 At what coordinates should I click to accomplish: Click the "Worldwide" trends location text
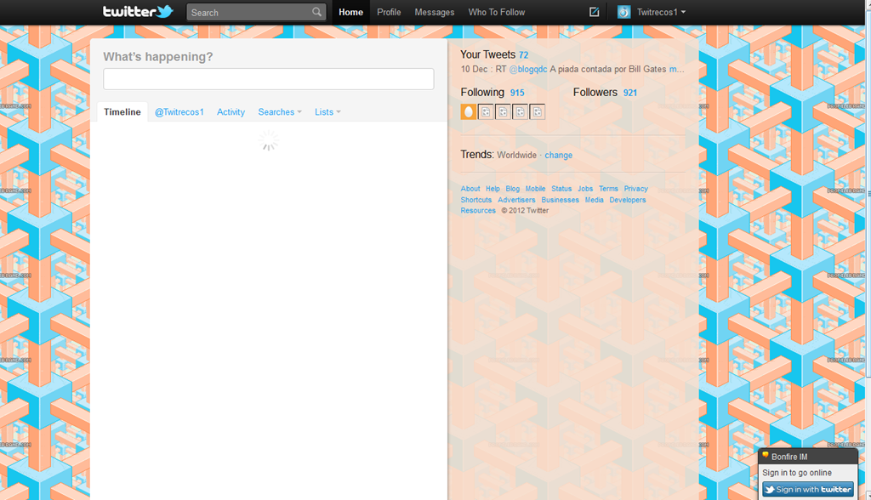516,155
